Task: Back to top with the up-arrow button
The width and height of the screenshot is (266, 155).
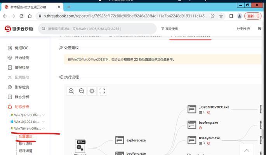Action: click(247, 150)
